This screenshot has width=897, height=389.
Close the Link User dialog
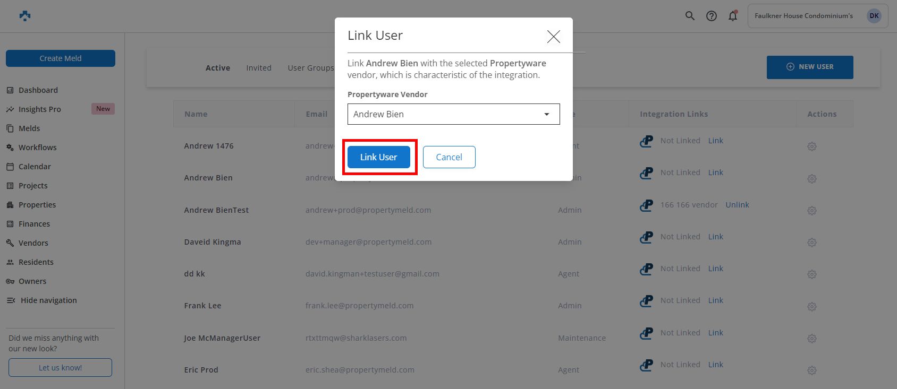click(x=554, y=37)
